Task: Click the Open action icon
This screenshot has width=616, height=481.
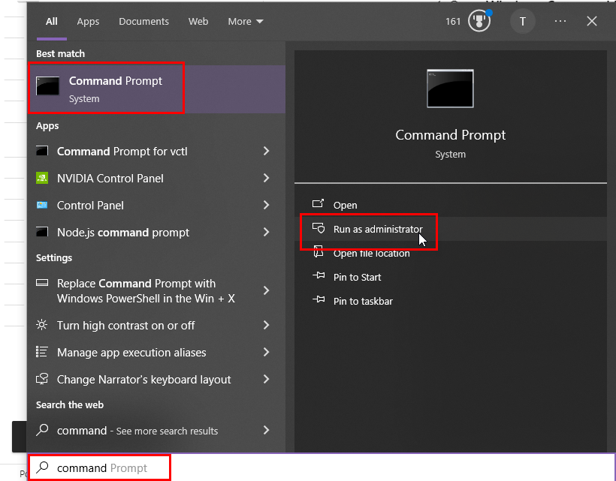Action: click(319, 204)
